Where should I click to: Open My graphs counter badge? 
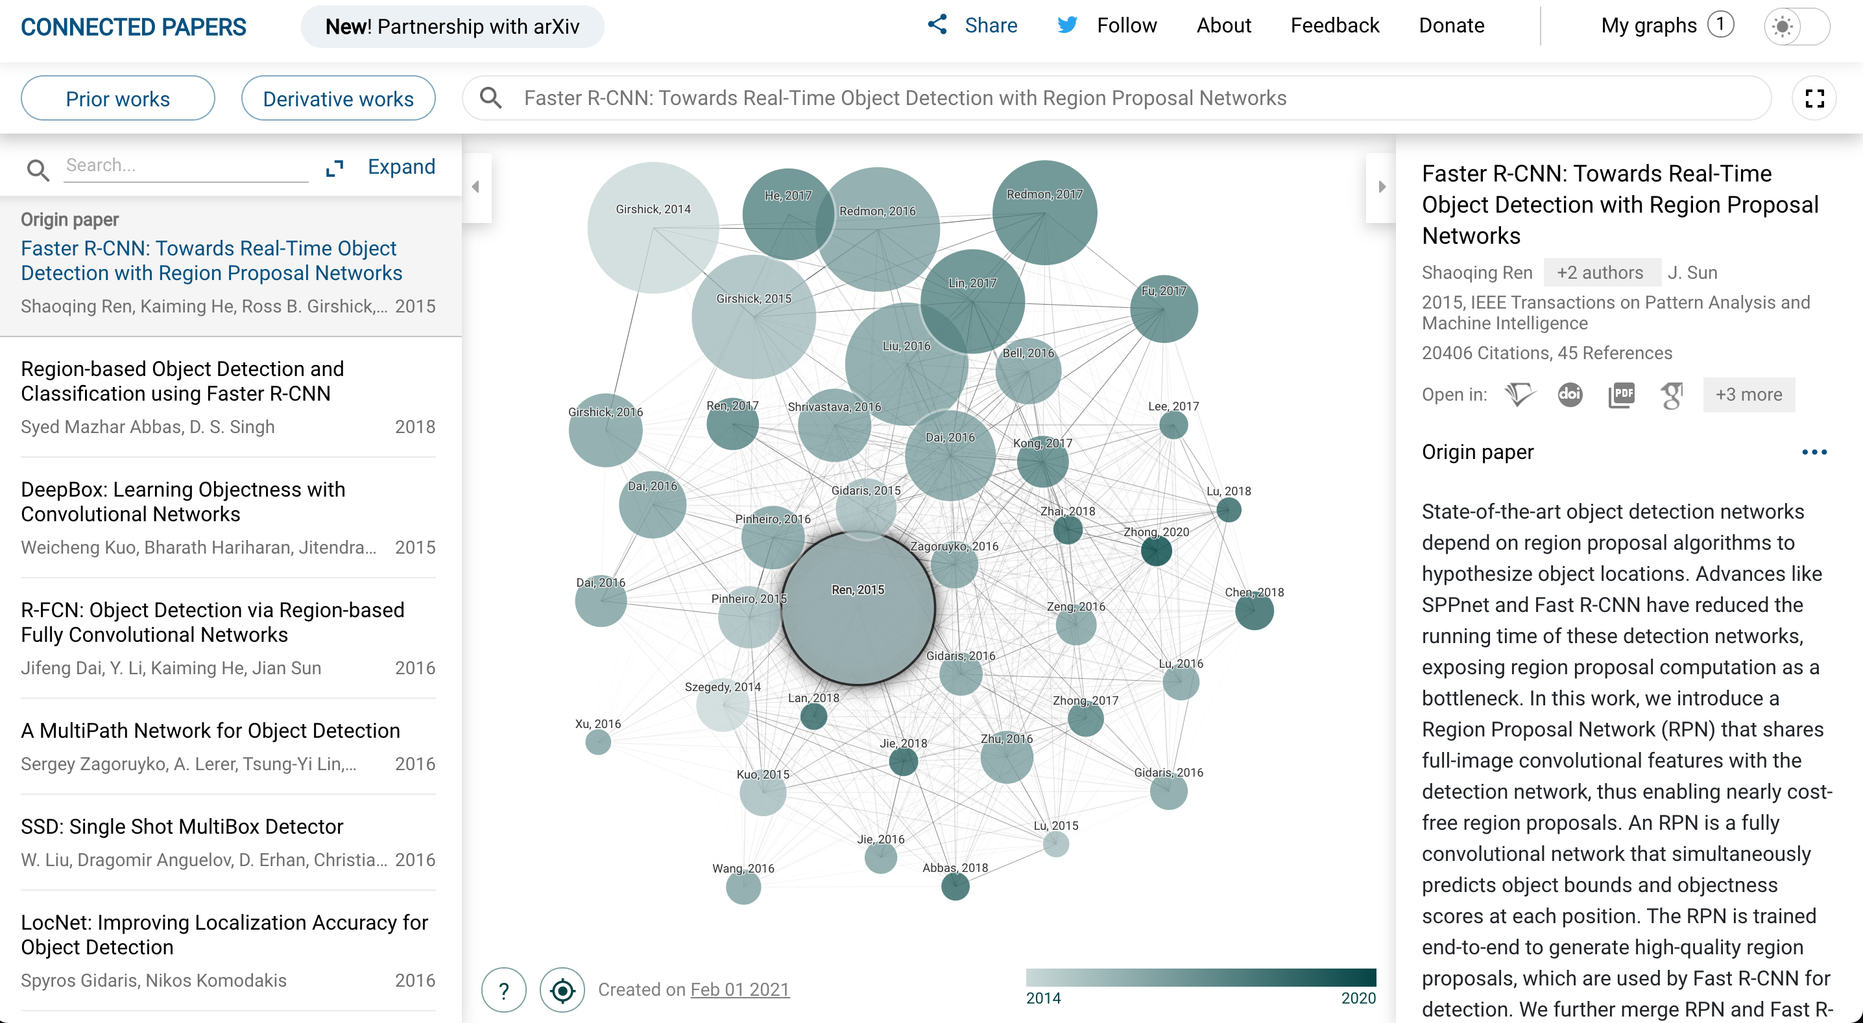pyautogui.click(x=1720, y=25)
